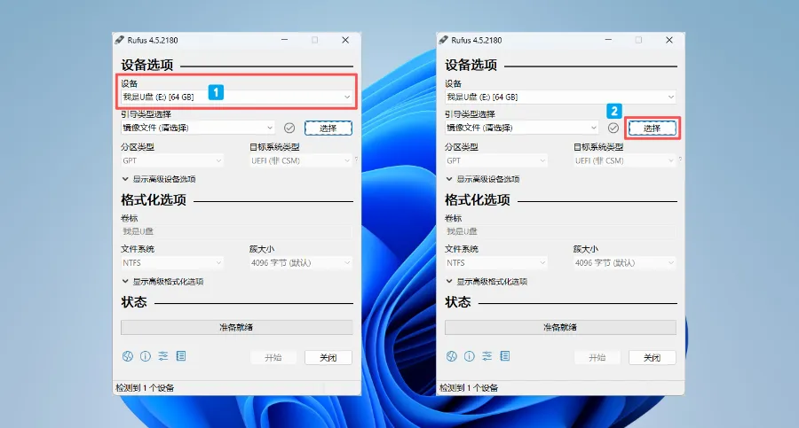The height and width of the screenshot is (428, 799).
Task: Open 分区类型 GPT dropdown in left window
Action: (x=172, y=160)
